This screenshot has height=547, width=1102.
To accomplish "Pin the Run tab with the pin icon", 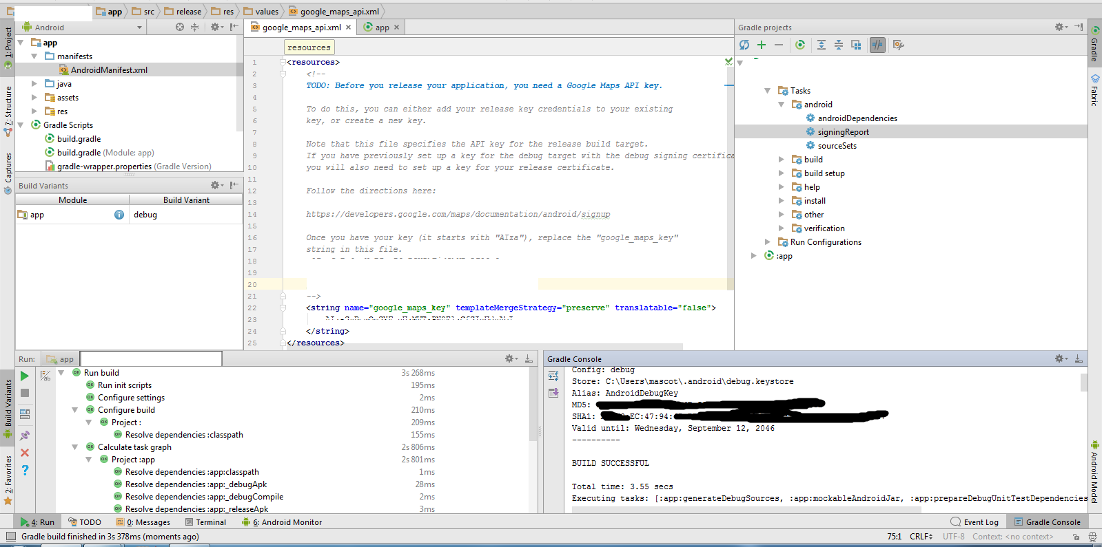I will pyautogui.click(x=25, y=435).
